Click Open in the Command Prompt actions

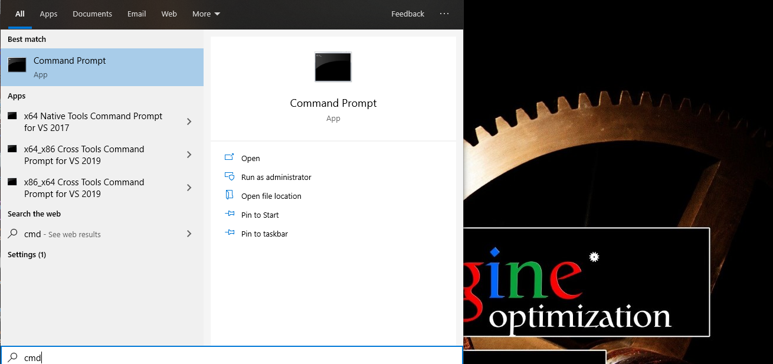pos(251,158)
